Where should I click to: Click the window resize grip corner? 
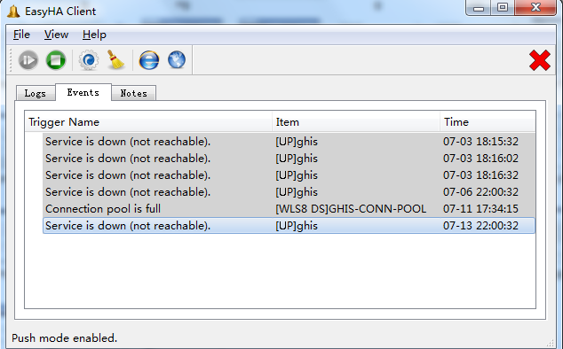pos(550,343)
